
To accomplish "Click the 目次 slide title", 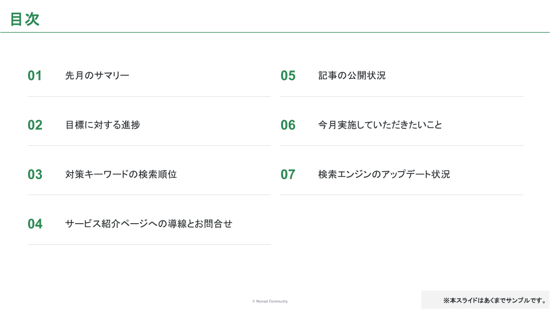I will (x=25, y=19).
